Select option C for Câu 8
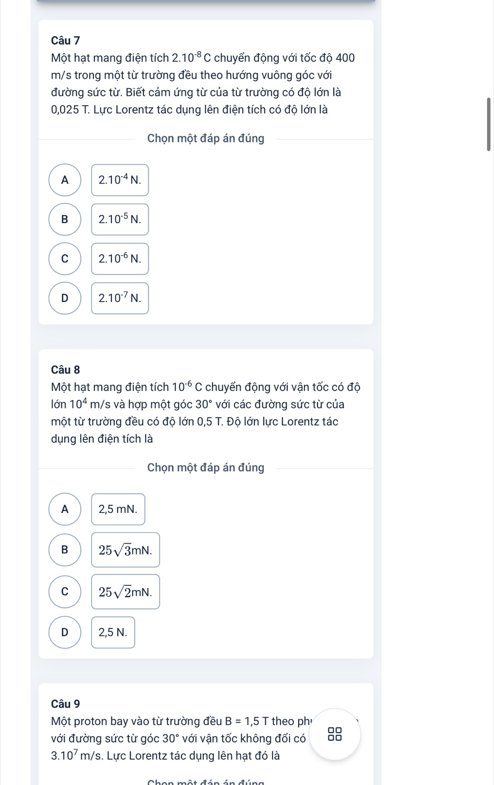Screen dimensions: 494x785 coord(65,592)
